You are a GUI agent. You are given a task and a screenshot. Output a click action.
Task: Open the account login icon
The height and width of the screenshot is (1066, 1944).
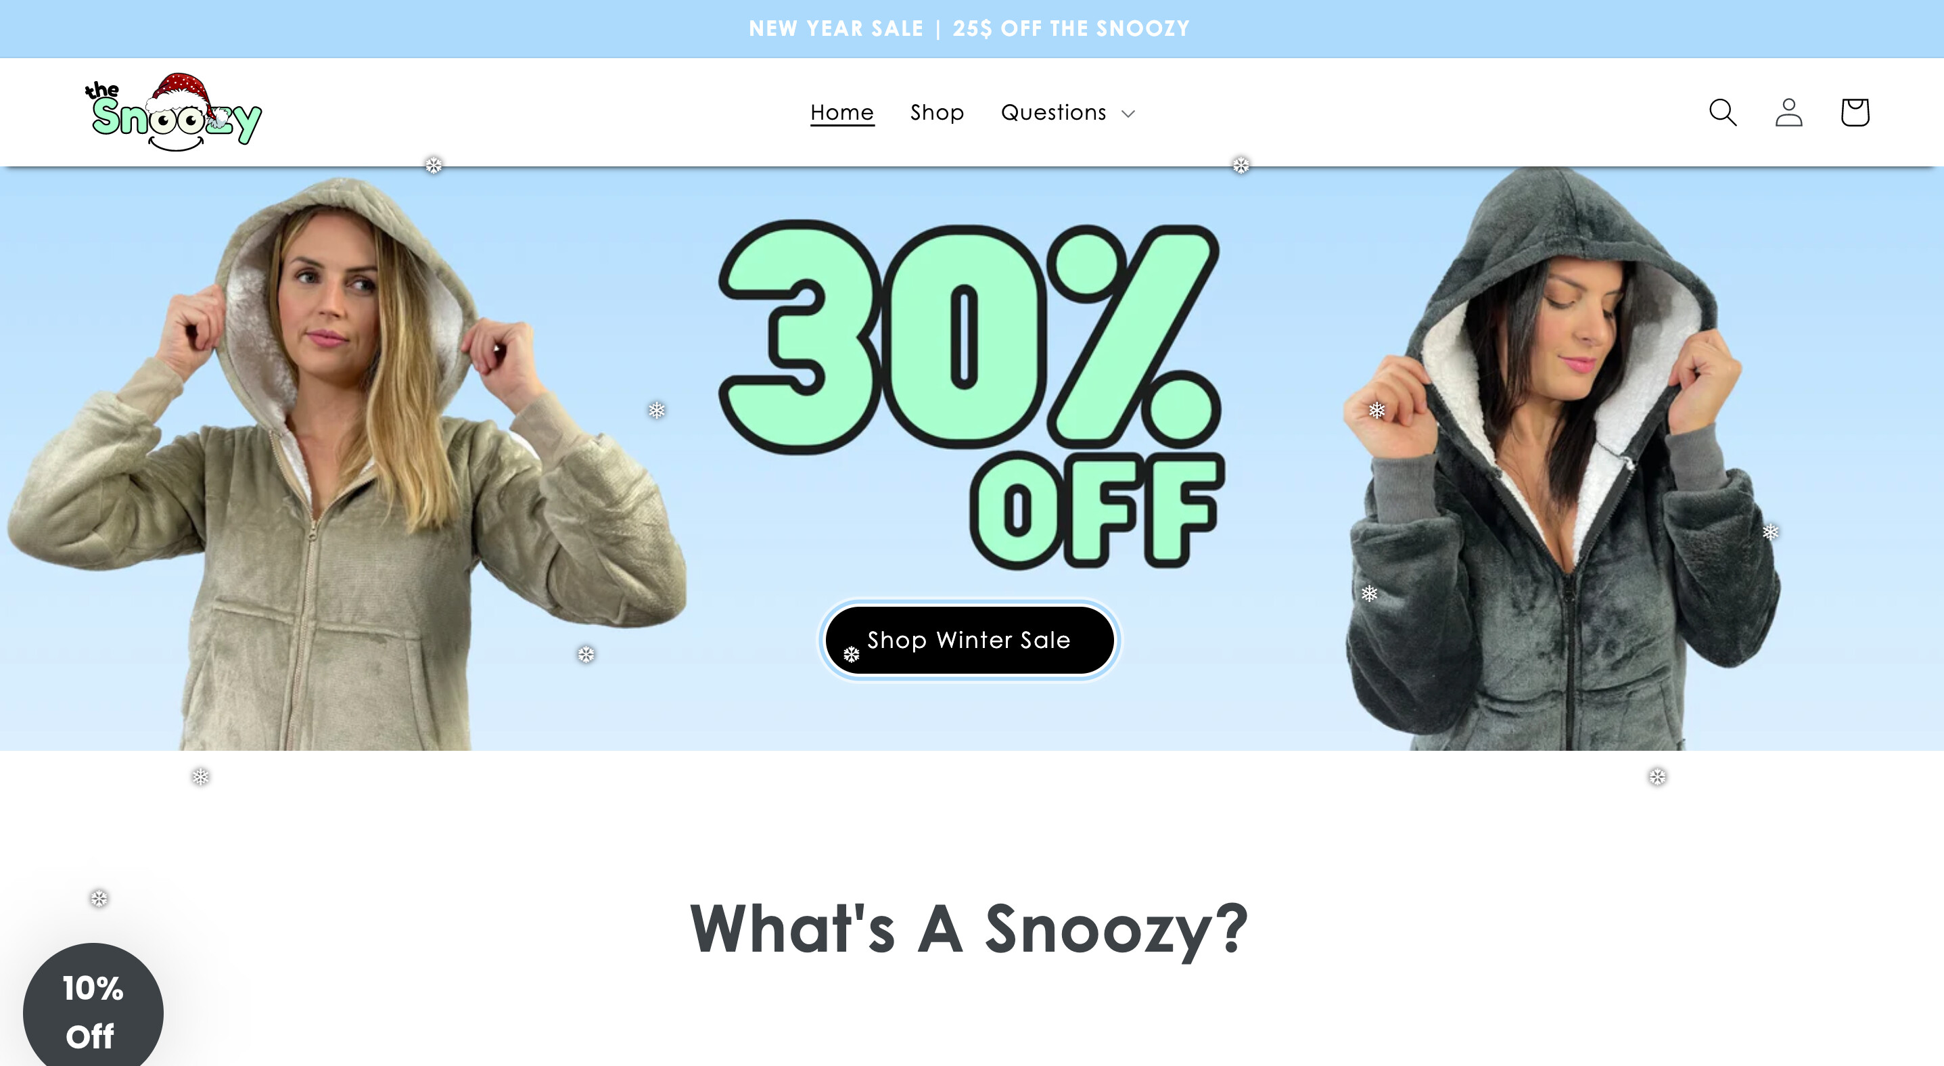1788,112
